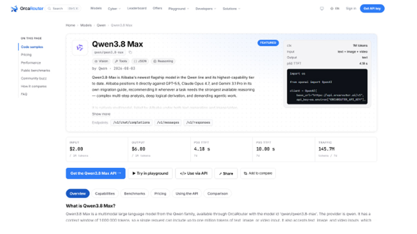Click the Share button
This screenshot has width=417, height=234.
pos(226,173)
